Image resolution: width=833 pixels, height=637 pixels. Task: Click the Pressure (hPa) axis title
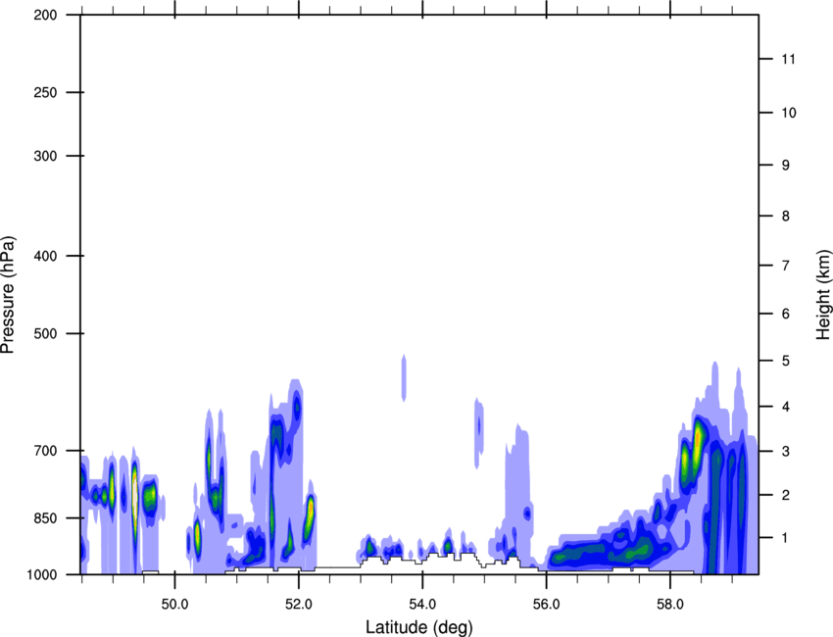point(8,294)
